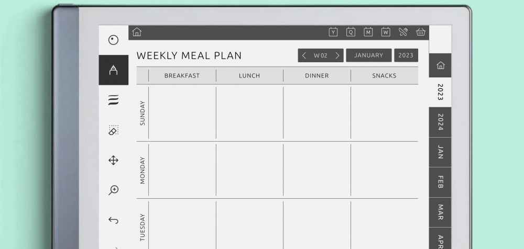Open stroke thickness options icon

[x=113, y=100]
